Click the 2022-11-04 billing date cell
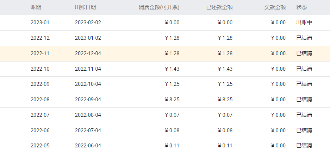The image size is (330, 153). pos(88,69)
